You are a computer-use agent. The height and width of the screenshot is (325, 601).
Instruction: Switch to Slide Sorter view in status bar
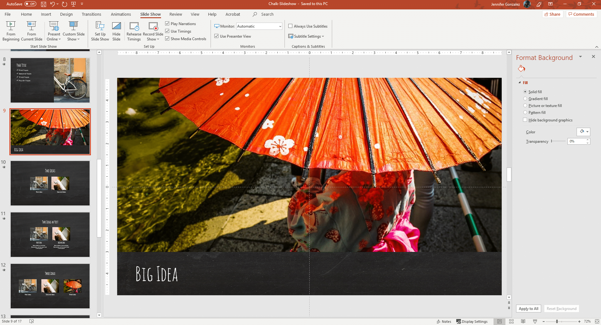point(511,322)
